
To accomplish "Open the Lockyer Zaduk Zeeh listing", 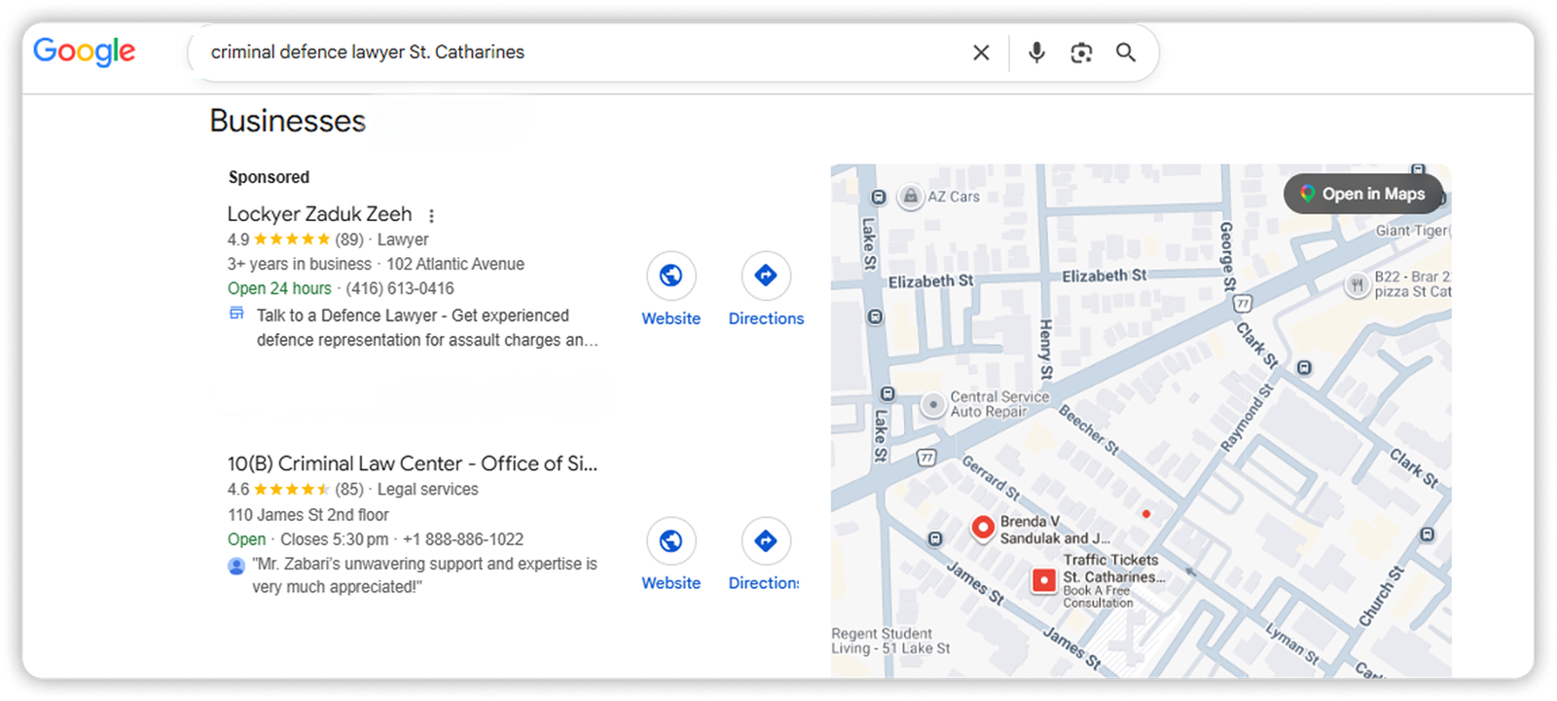I will (x=319, y=214).
